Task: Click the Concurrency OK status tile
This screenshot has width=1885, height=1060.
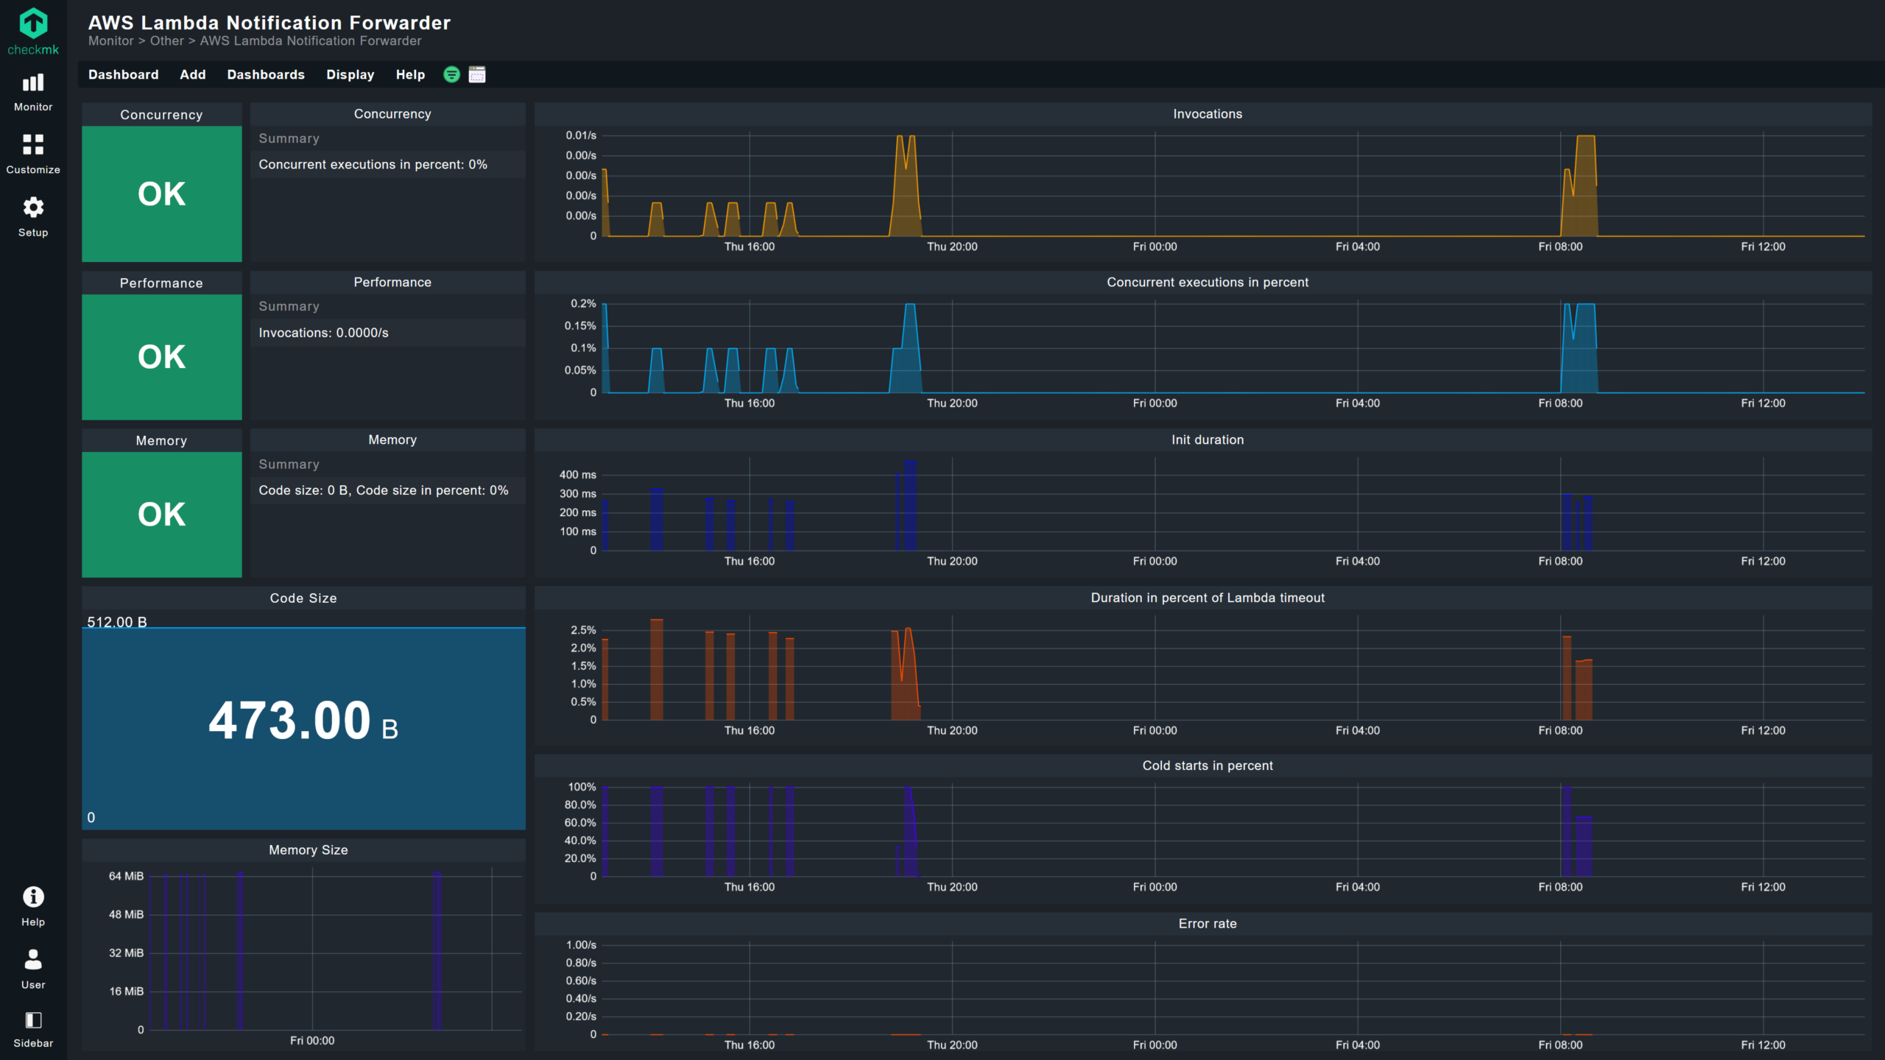Action: 162,194
